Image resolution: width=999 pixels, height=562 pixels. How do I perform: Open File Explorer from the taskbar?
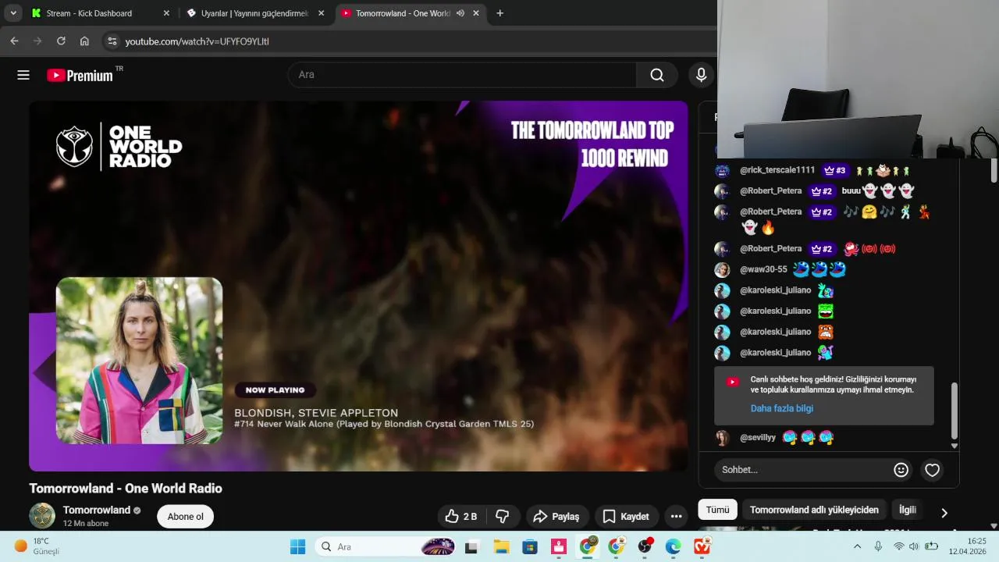[501, 546]
